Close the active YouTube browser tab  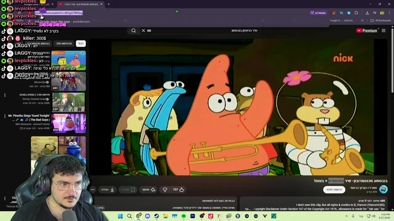tap(101, 4)
